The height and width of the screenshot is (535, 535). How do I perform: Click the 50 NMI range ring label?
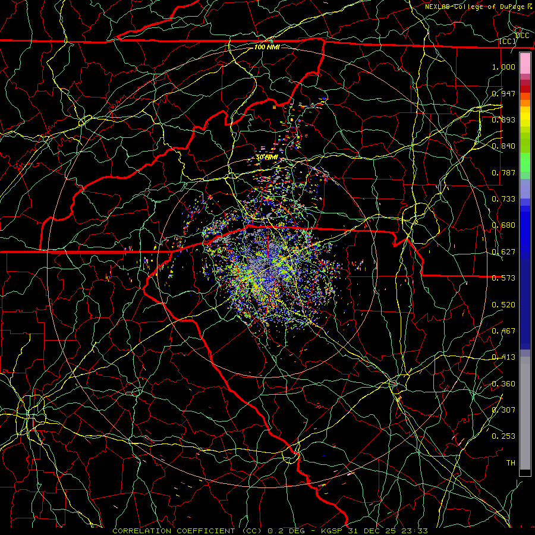click(x=267, y=158)
